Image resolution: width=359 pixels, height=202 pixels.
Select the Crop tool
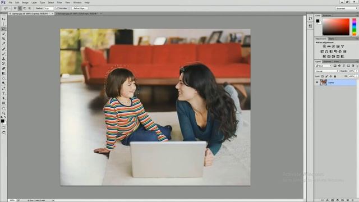pos(3,39)
